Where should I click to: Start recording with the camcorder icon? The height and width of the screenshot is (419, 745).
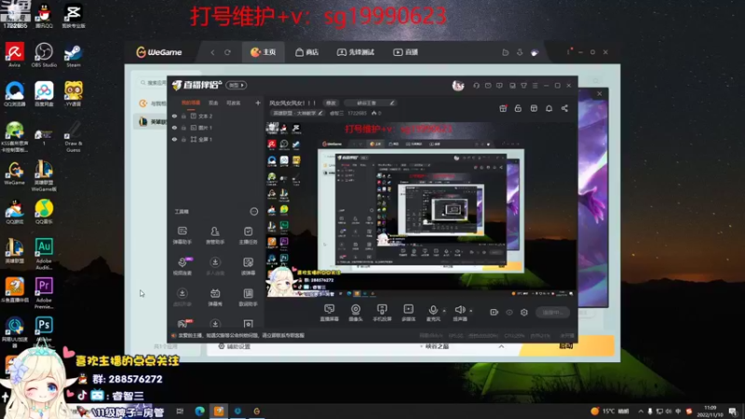point(494,313)
